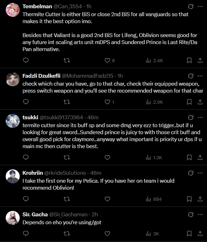Screen dimensions: 207x242
Task: Click Grok icon on Fadzli Dzulkefli's post
Action: 191,76
